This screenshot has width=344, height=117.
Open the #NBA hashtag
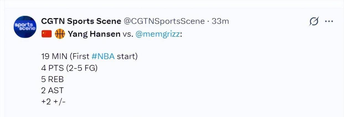pos(103,56)
